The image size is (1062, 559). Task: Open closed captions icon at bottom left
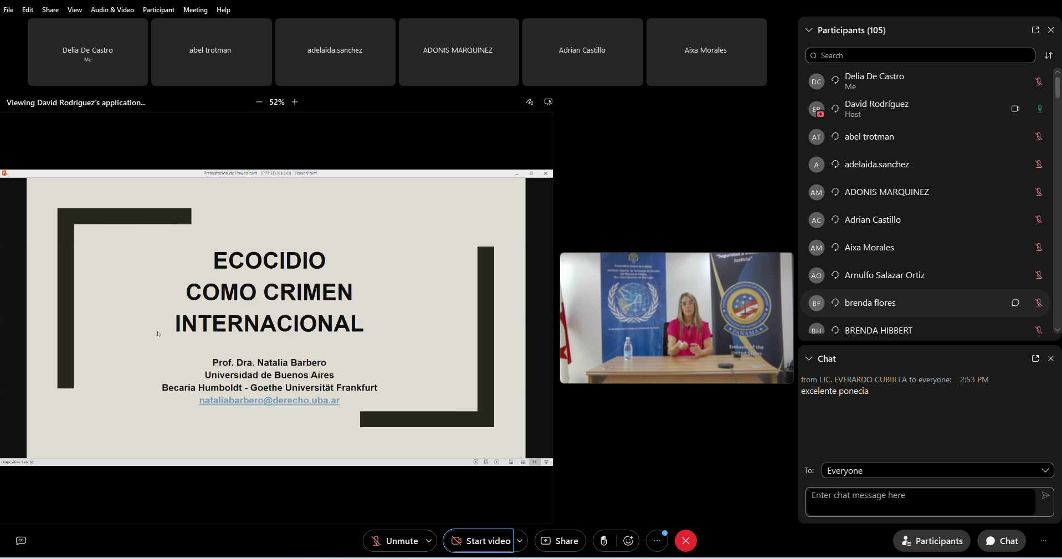tap(21, 541)
